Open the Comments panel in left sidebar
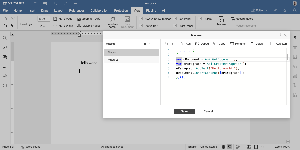 coord(5,47)
